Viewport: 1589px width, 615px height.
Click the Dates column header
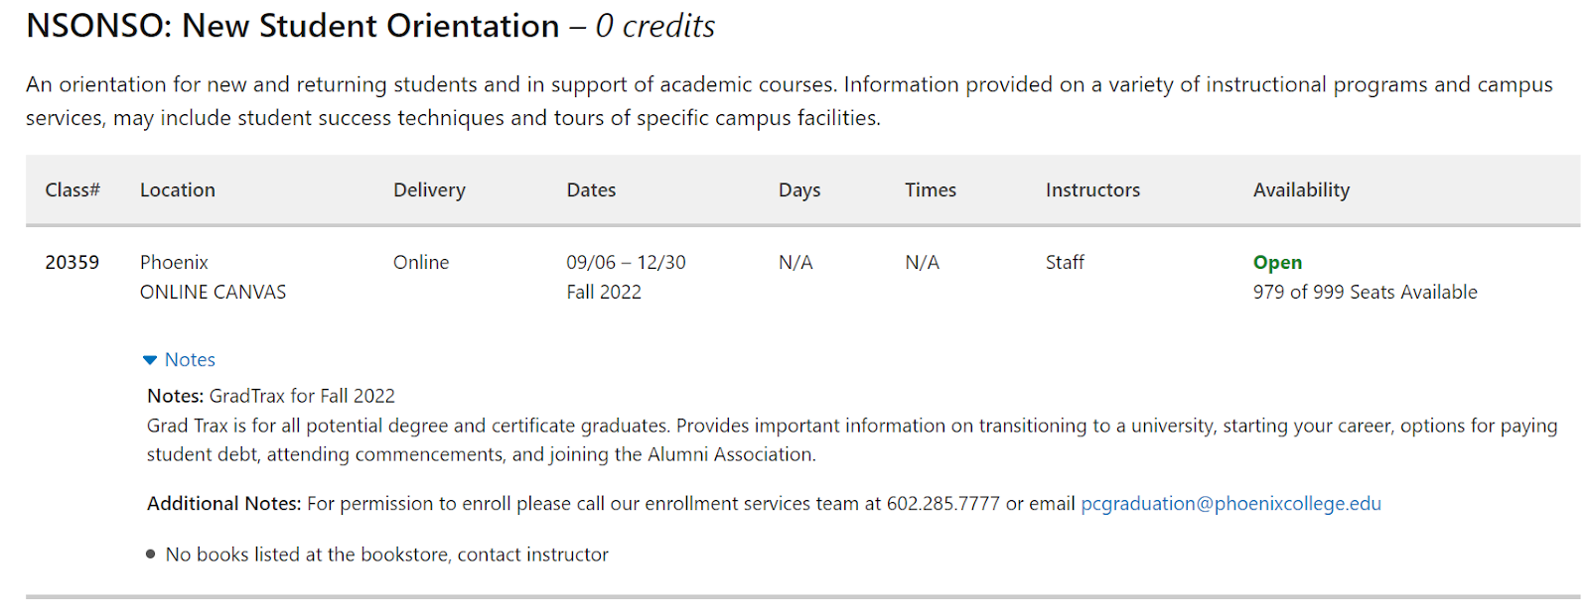[x=591, y=190]
